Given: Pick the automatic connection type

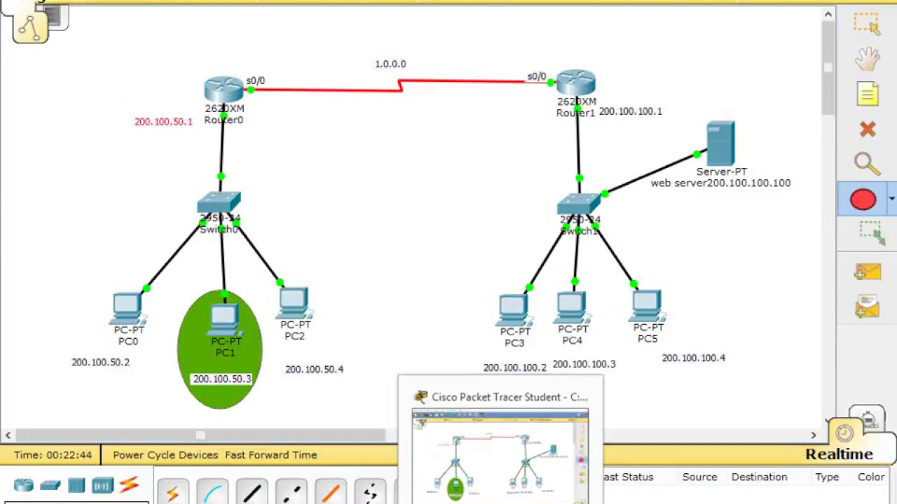Looking at the screenshot, I should [173, 492].
